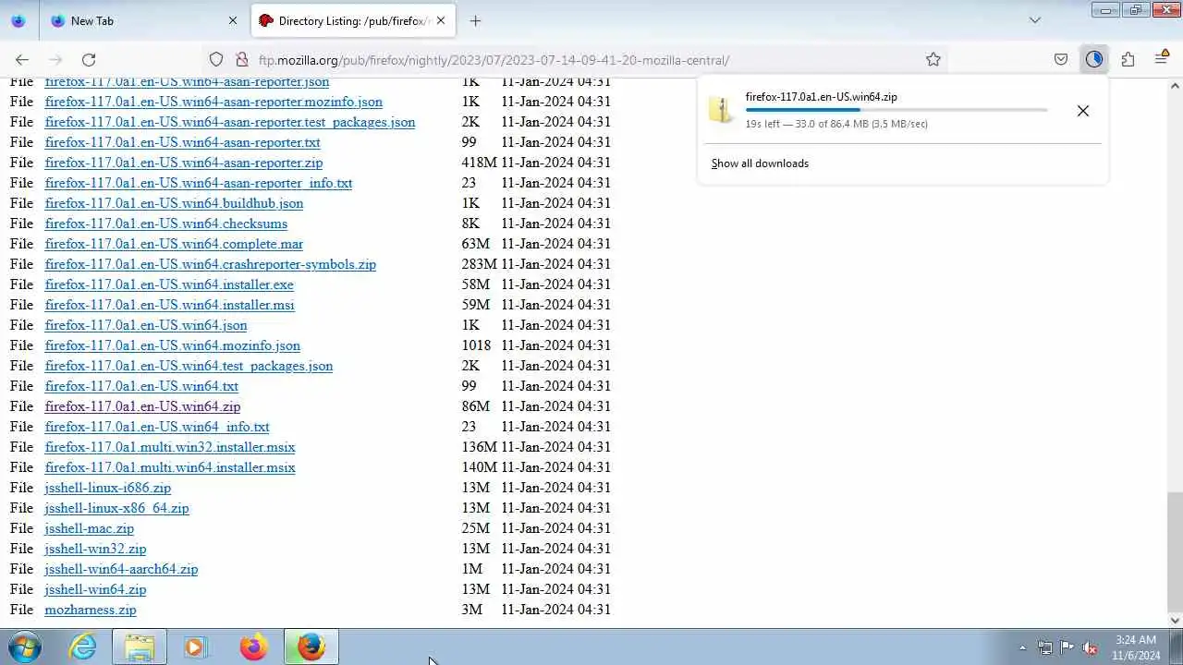This screenshot has height=665, width=1183.
Task: Click the inactive Firefox taskbar icon
Action: 253,647
